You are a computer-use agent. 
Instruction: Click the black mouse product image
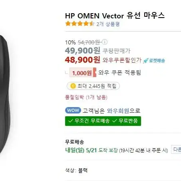pyautogui.click(x=5, y=93)
